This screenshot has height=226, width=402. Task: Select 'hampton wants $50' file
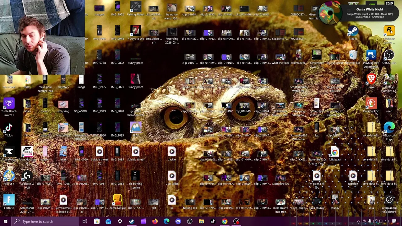point(172,11)
